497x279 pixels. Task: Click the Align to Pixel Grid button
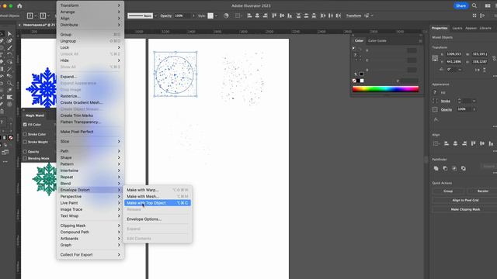pos(465,200)
